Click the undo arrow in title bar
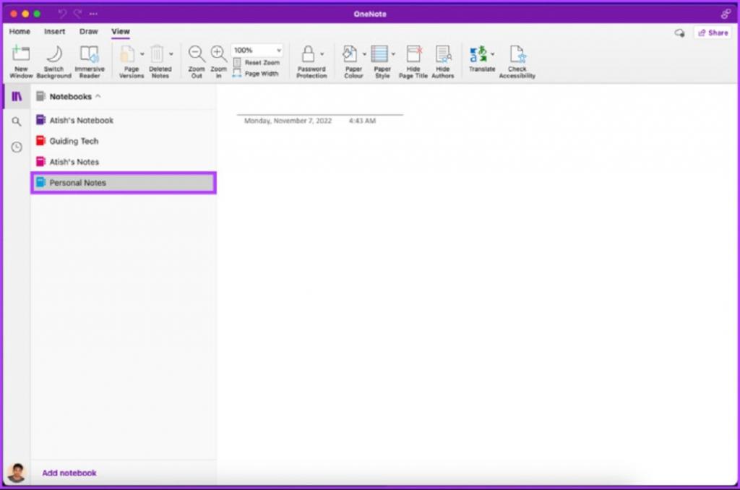This screenshot has height=490, width=740. coord(62,14)
